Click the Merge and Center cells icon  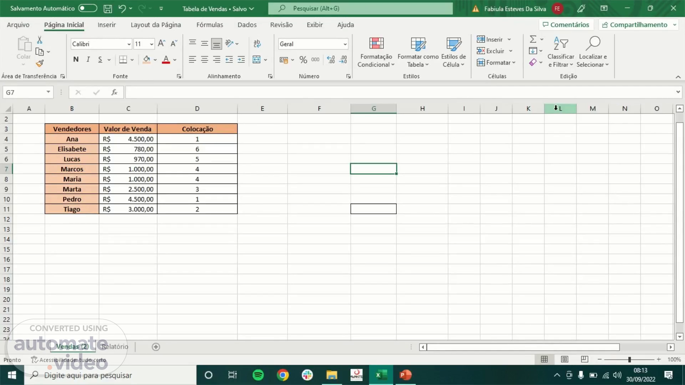click(x=257, y=60)
